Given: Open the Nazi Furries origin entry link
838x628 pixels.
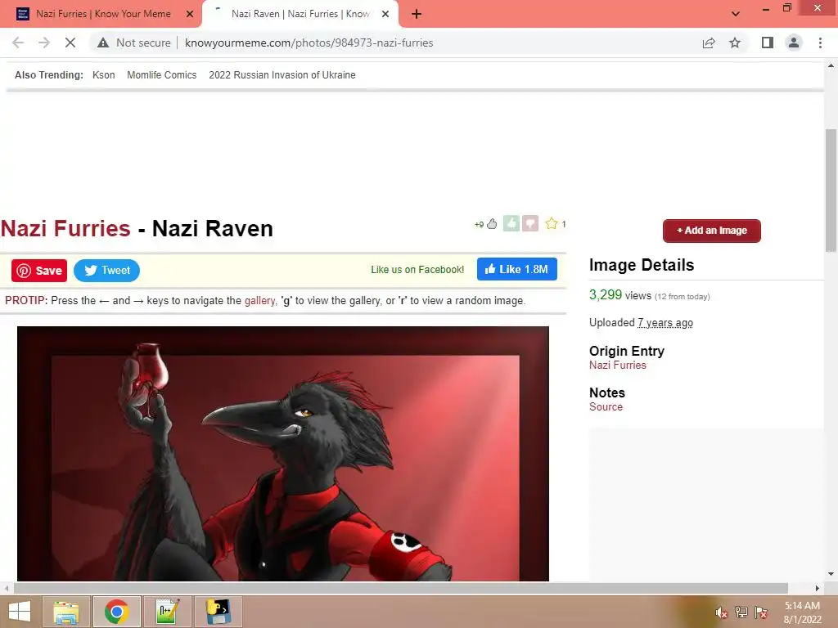Looking at the screenshot, I should pos(617,366).
